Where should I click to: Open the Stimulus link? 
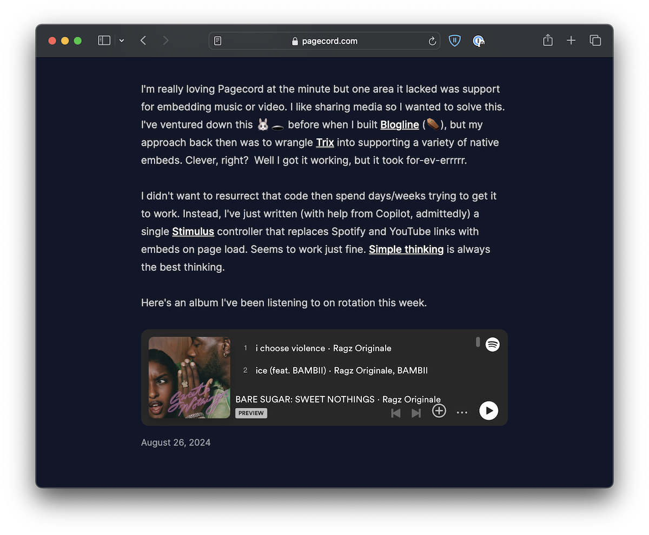tap(193, 232)
